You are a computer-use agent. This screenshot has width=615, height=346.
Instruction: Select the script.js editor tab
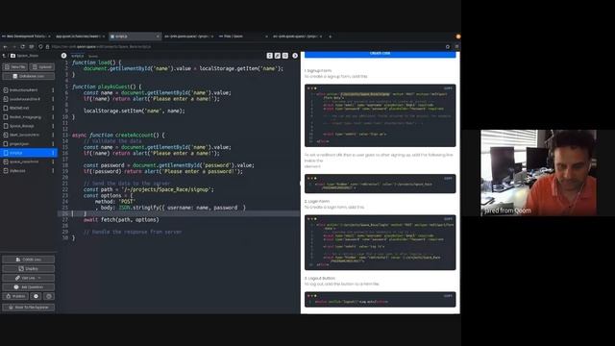coord(78,56)
